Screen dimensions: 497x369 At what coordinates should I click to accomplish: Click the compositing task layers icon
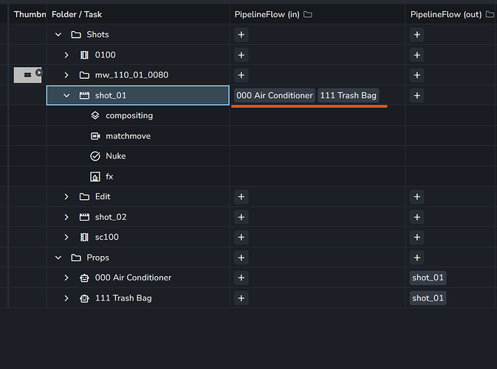pos(95,116)
